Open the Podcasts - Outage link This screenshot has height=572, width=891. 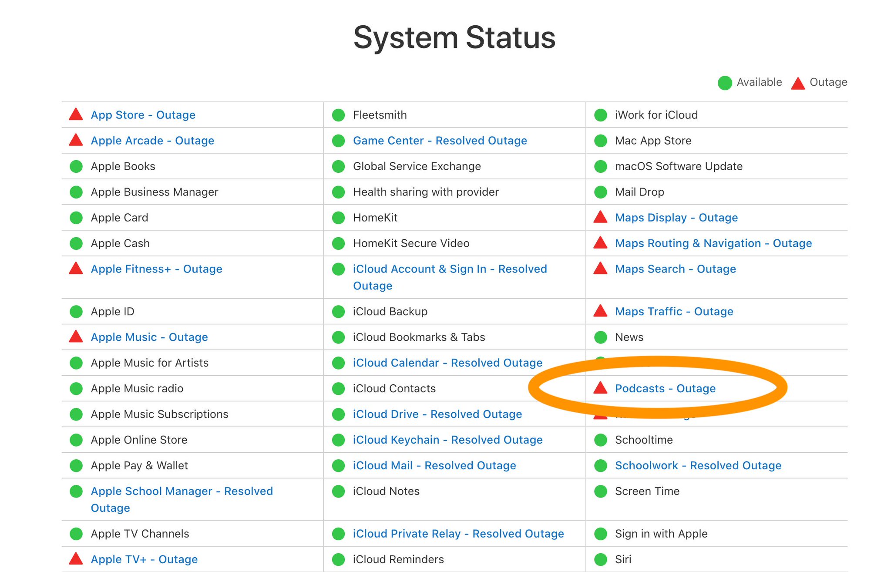click(665, 389)
